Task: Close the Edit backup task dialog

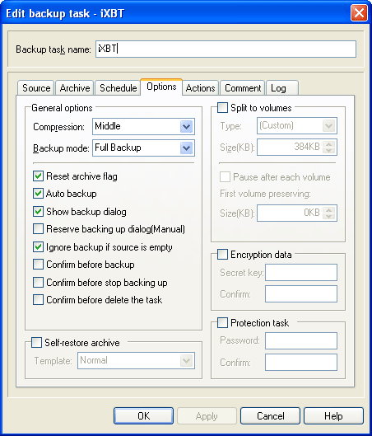Action: (x=359, y=13)
